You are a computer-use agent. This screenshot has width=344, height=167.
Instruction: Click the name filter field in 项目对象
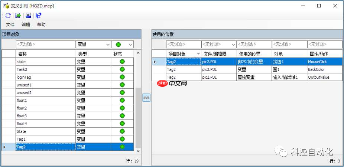46,45
